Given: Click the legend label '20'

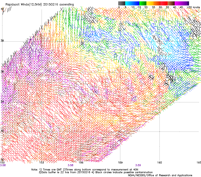Looking at the screenshot, I should (146, 7).
